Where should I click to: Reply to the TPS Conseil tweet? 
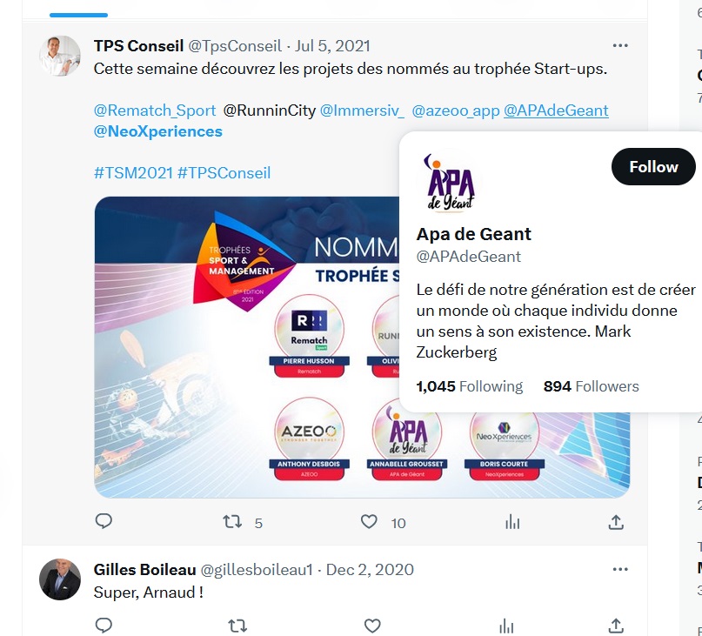tap(104, 521)
